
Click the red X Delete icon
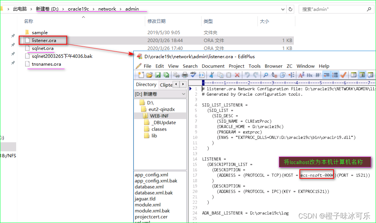click(x=237, y=75)
